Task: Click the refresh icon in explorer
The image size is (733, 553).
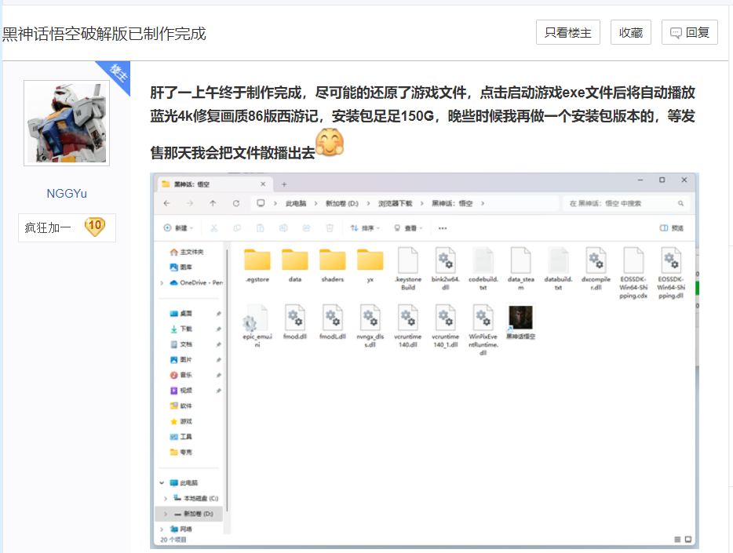Action: pyautogui.click(x=235, y=203)
